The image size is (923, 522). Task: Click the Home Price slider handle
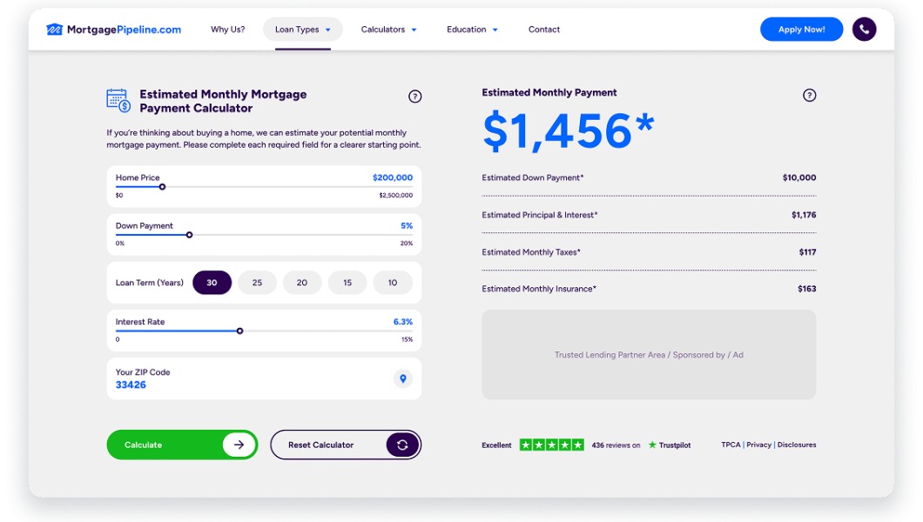point(163,187)
